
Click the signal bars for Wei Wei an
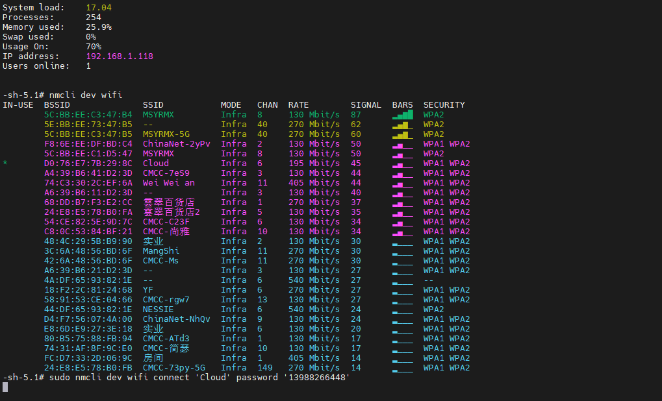coord(402,183)
